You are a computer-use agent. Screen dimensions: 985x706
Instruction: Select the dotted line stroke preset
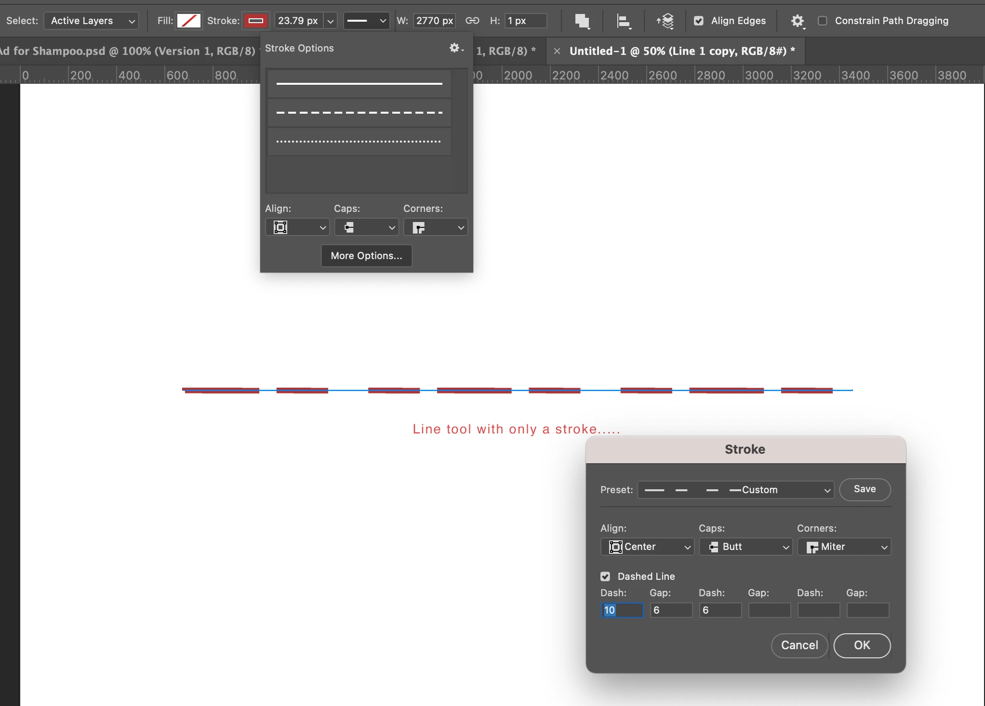click(359, 142)
